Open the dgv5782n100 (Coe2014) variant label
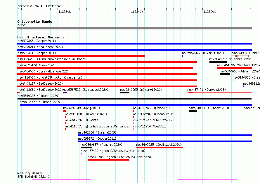The image size is (260, 183). (x=36, y=65)
